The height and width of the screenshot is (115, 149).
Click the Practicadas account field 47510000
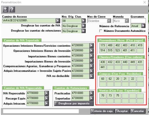point(81,93)
